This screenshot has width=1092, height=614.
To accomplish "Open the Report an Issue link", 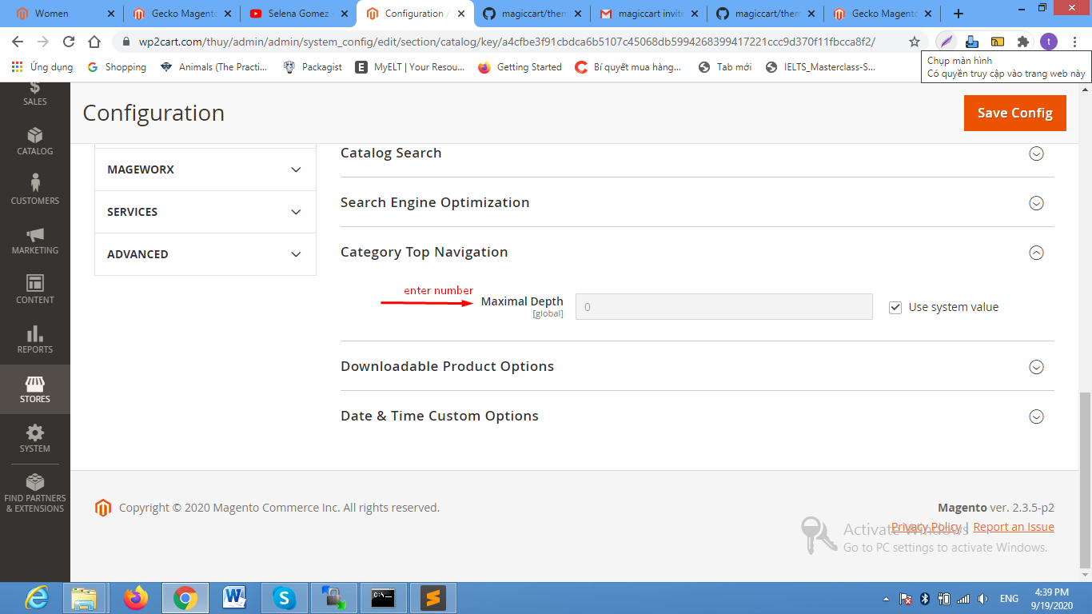I will tap(1014, 527).
